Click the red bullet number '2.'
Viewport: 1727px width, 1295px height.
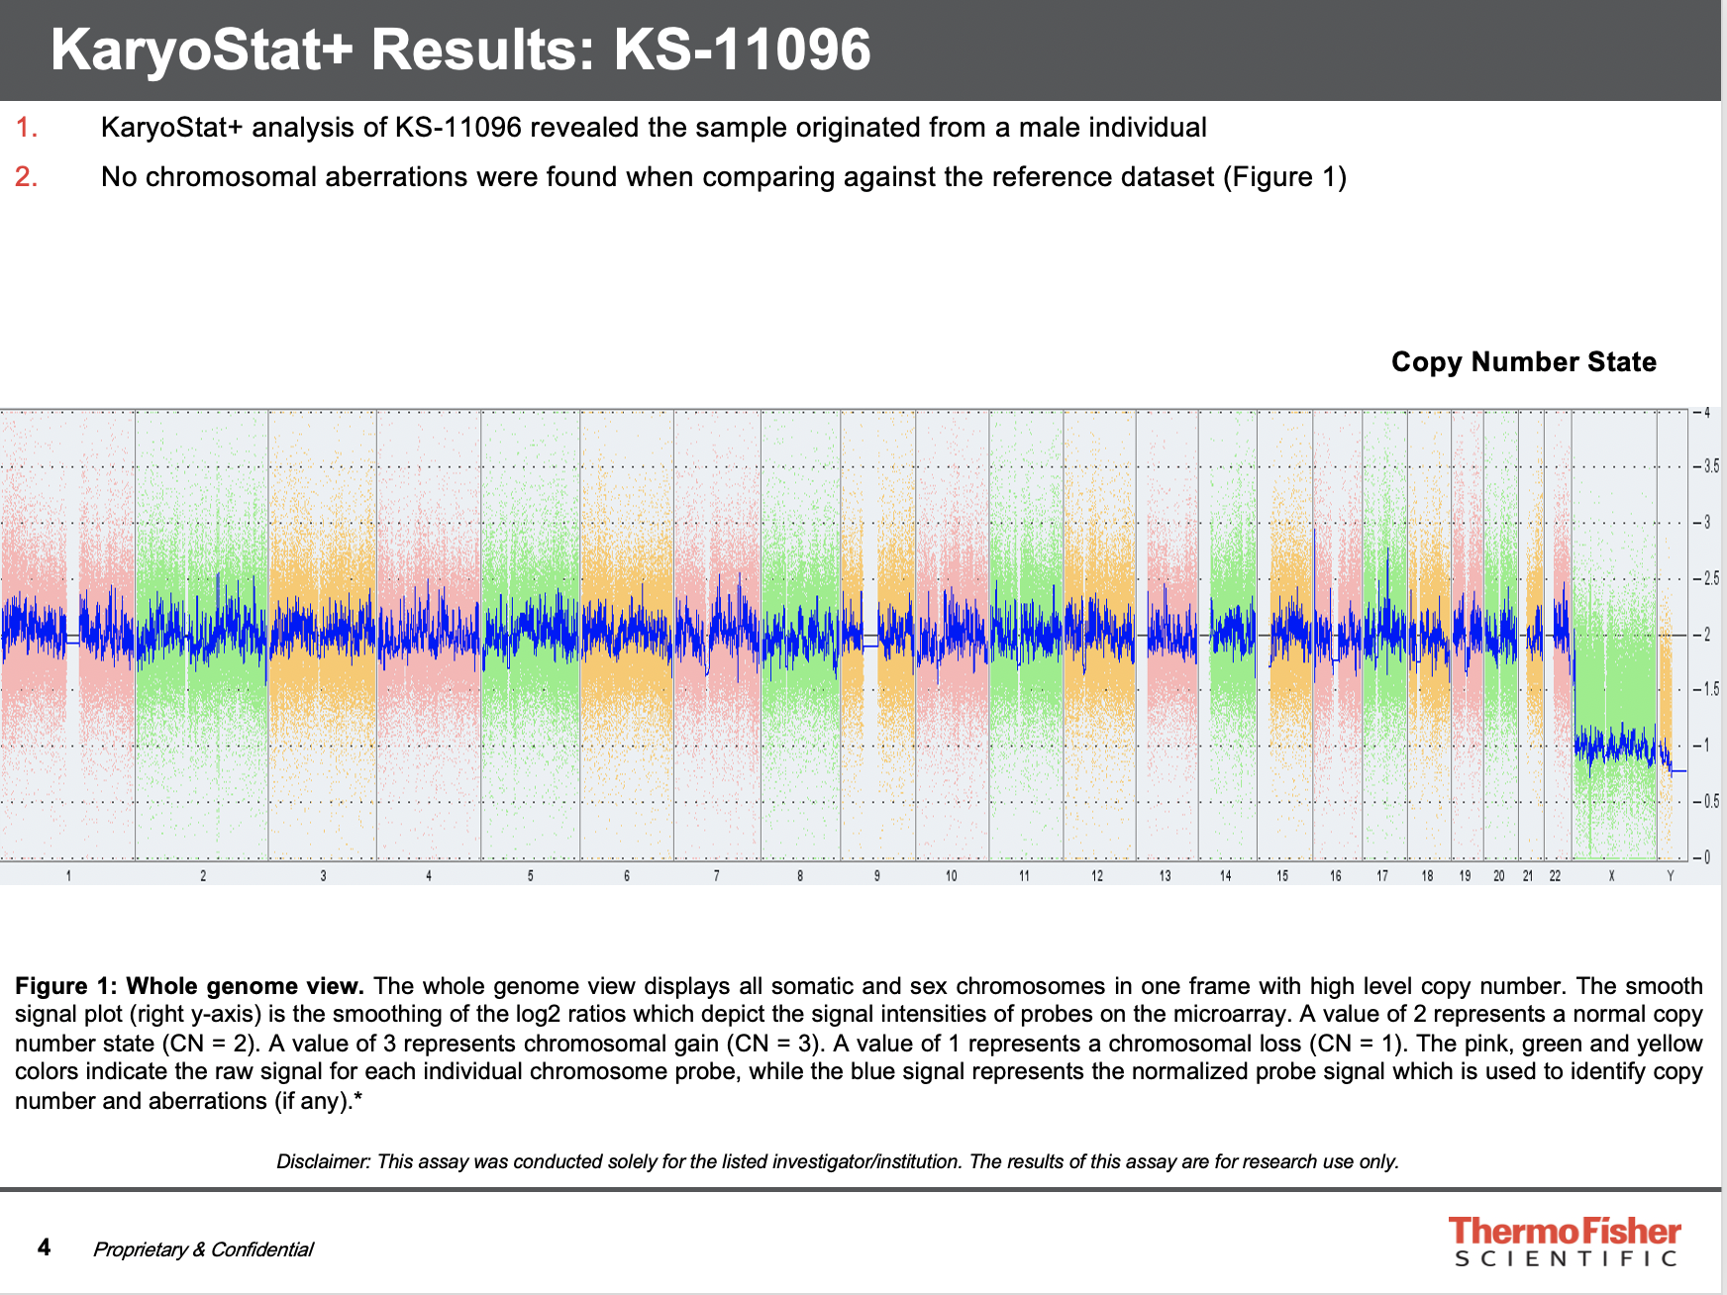(x=27, y=177)
